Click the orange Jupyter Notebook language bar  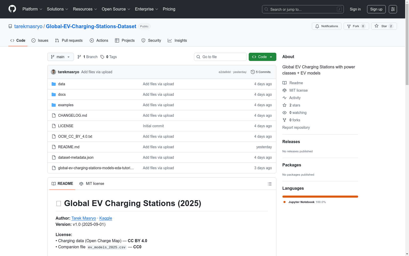320,197
